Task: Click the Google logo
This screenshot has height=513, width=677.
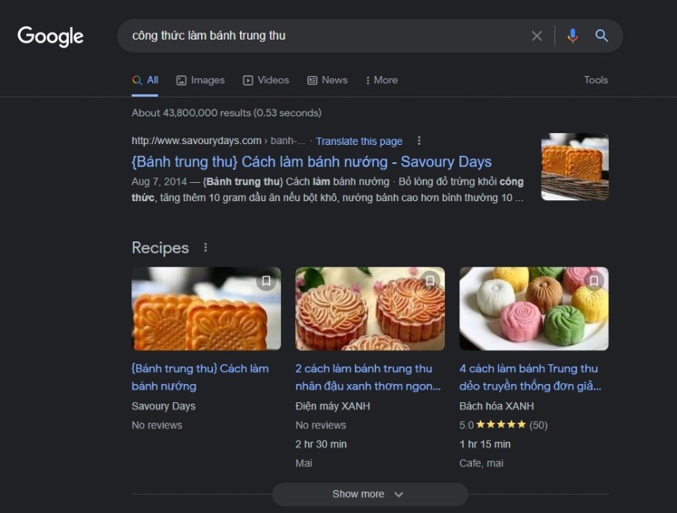Action: 51,36
